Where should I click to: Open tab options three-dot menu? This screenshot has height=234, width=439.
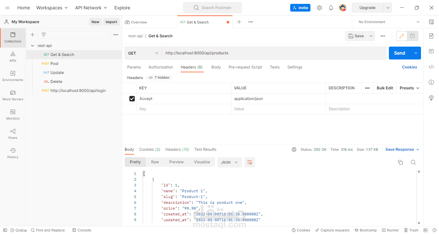pos(251,22)
